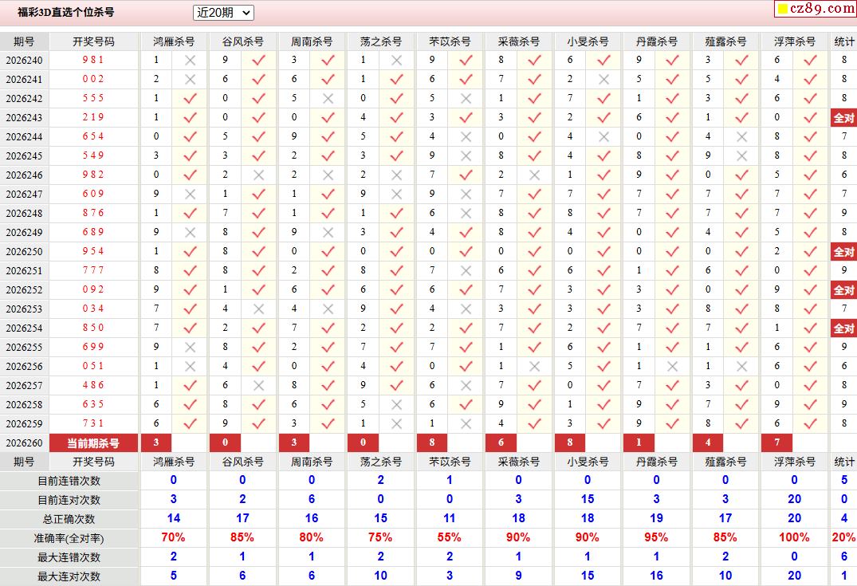Click 谷风杀号 check mark in row 2026240
This screenshot has height=586, width=857.
(258, 60)
